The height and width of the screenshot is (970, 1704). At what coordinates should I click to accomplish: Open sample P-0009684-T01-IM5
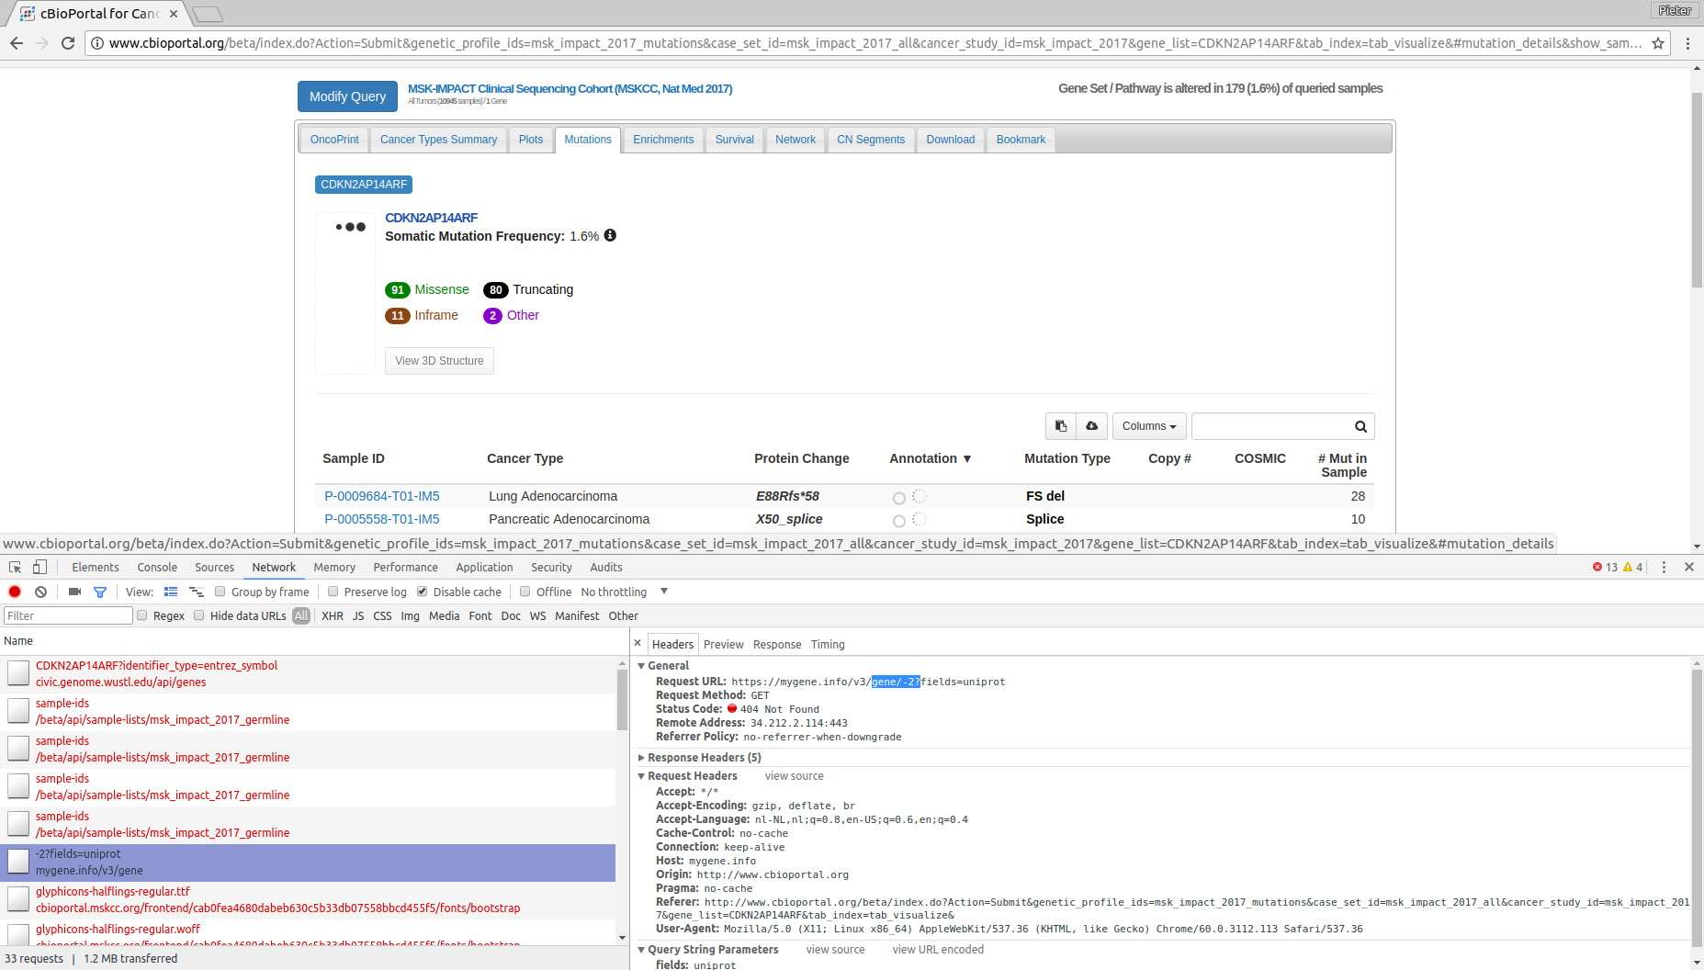point(381,496)
